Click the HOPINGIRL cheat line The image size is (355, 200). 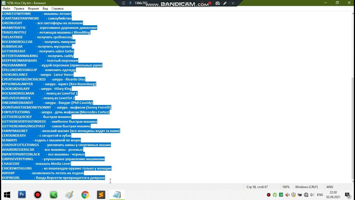pyautogui.click(x=54, y=178)
